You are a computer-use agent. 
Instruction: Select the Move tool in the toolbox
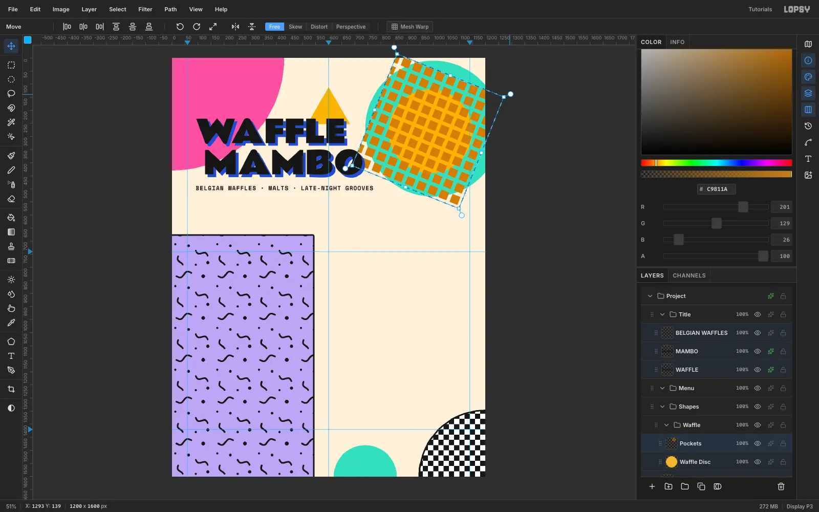click(11, 46)
